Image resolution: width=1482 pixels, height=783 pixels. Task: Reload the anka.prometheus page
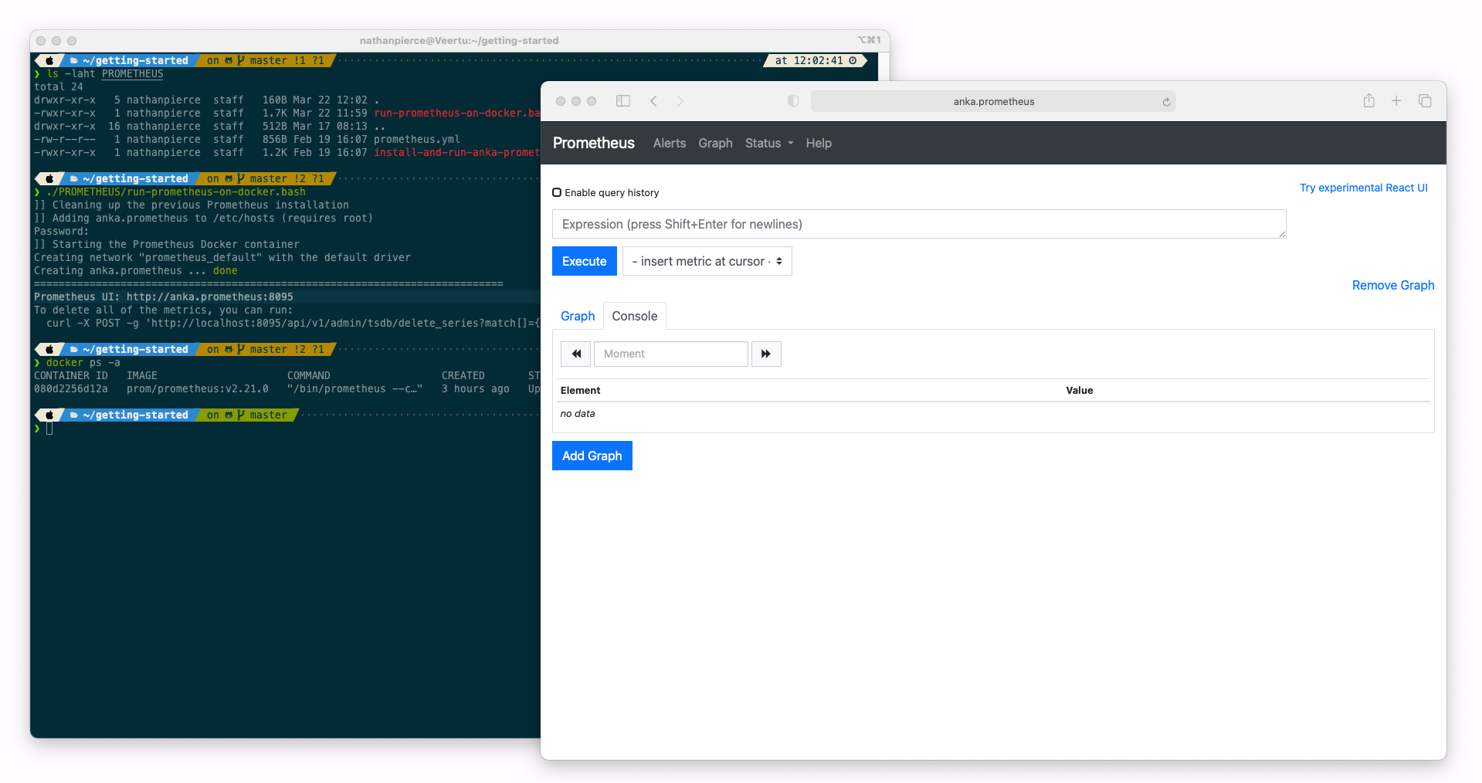[1165, 101]
